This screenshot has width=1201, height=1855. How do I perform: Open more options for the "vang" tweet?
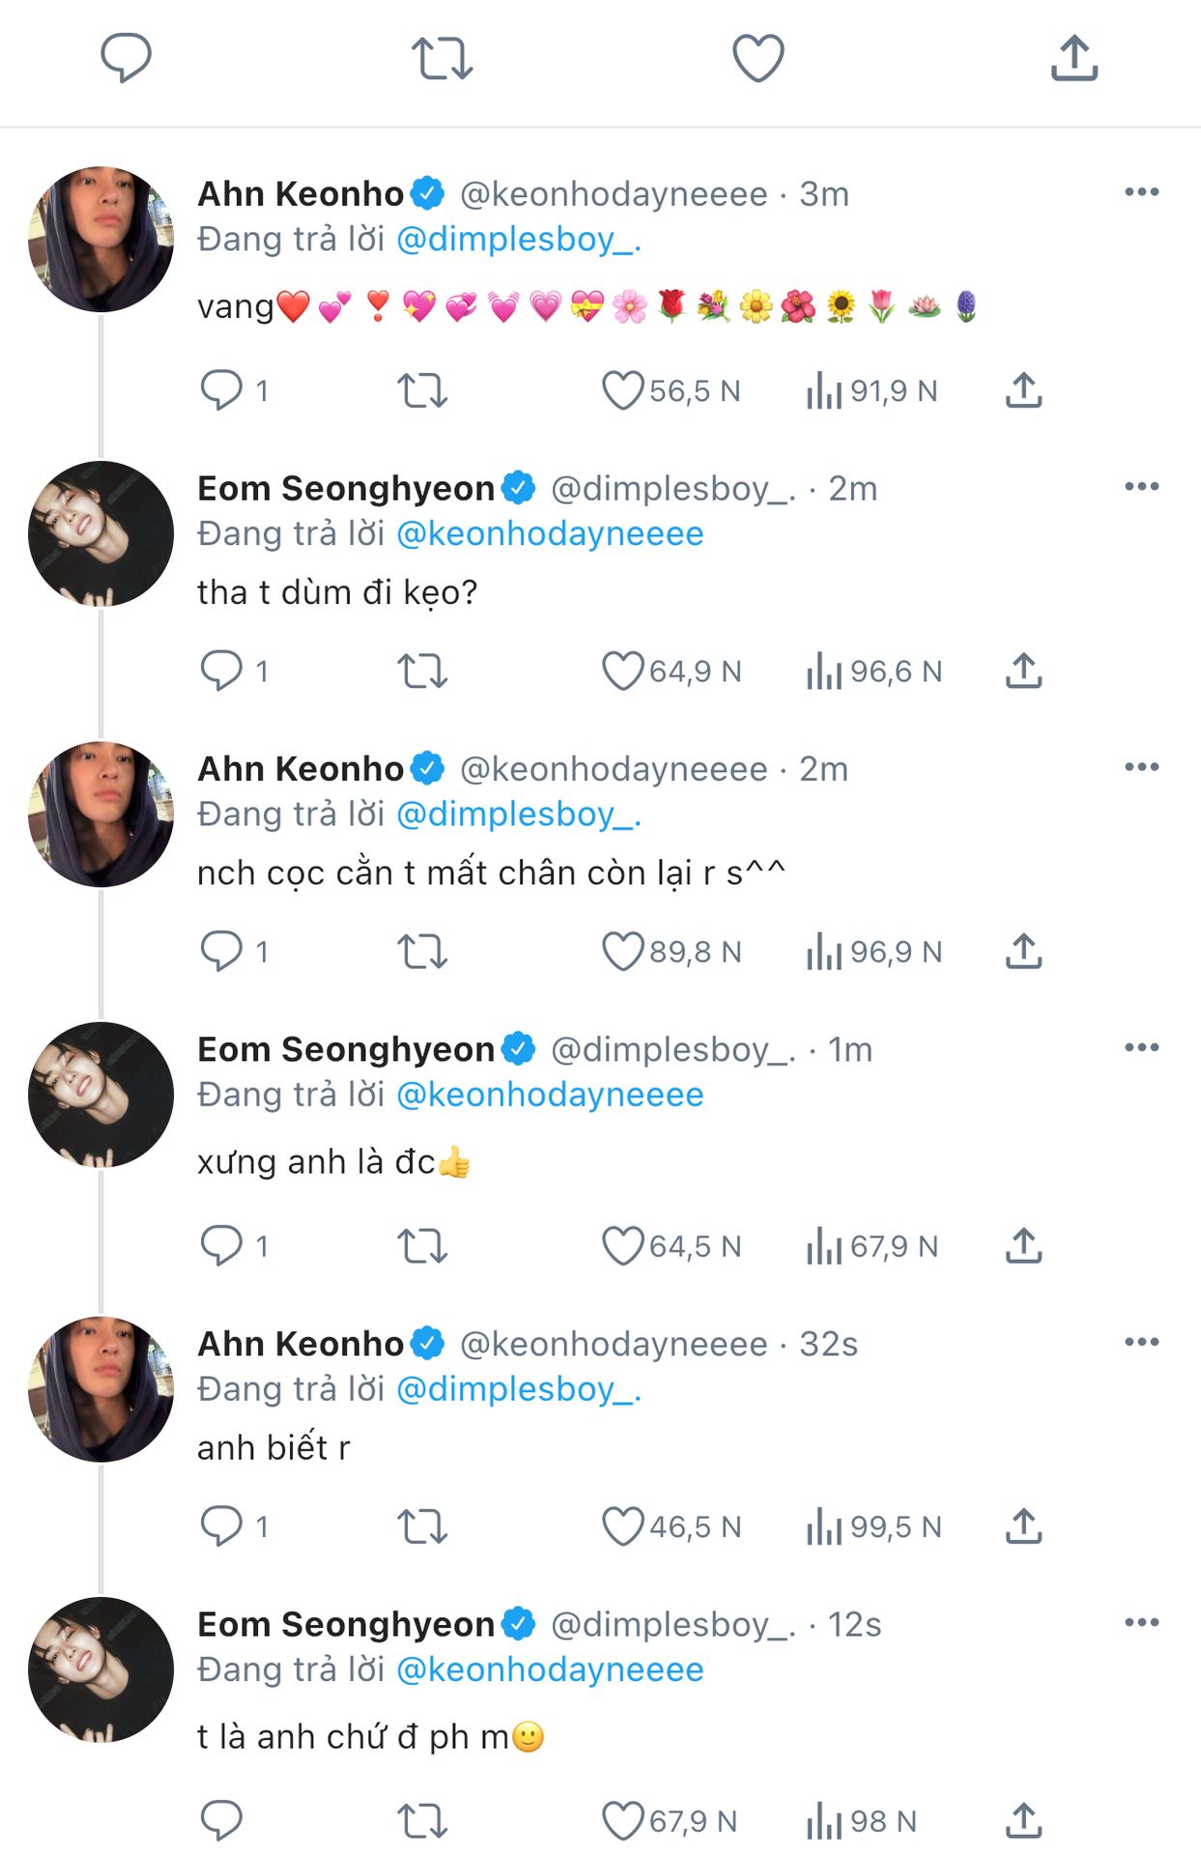coord(1141,192)
